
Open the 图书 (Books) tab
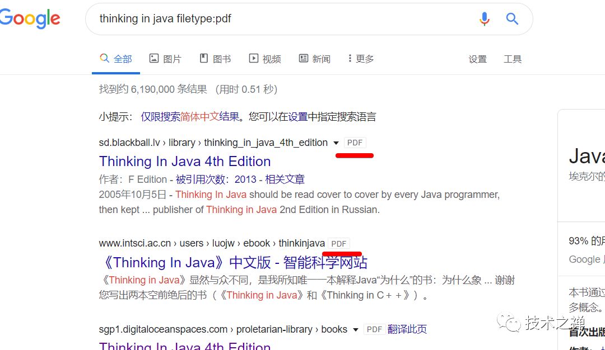[x=215, y=59]
